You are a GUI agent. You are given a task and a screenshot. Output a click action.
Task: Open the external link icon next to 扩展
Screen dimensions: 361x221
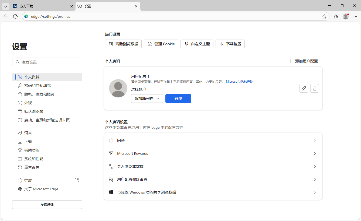[x=77, y=180]
